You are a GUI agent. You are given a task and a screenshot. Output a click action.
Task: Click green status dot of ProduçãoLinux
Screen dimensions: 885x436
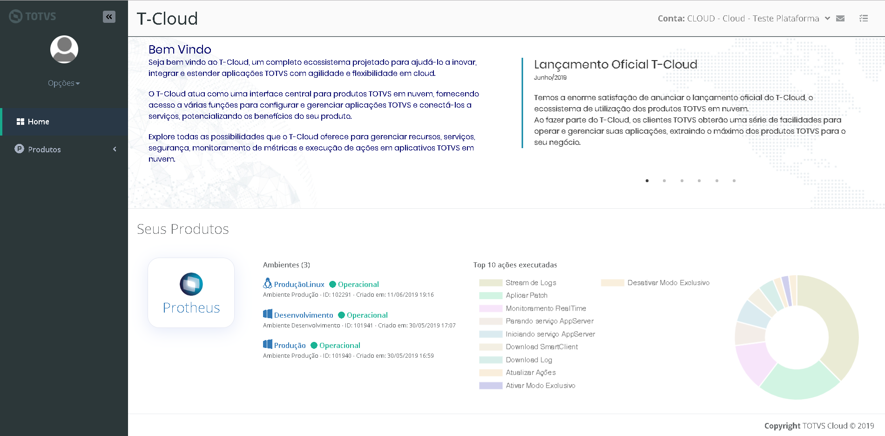pyautogui.click(x=332, y=285)
